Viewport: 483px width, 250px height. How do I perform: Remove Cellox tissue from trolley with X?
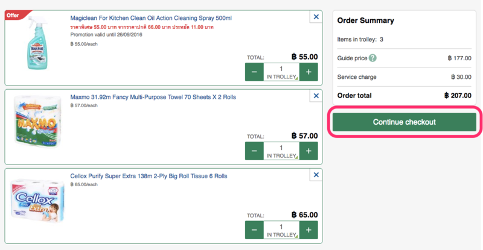click(316, 175)
